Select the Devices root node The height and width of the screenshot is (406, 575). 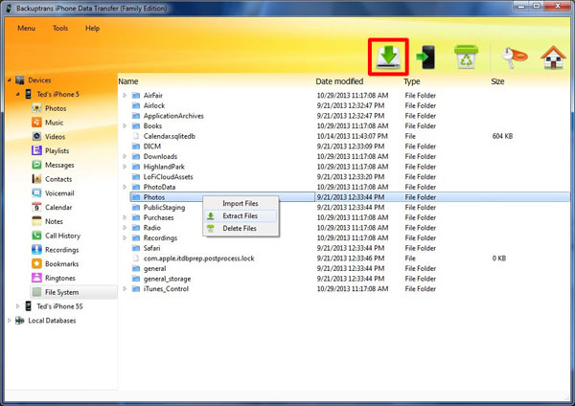pos(39,80)
